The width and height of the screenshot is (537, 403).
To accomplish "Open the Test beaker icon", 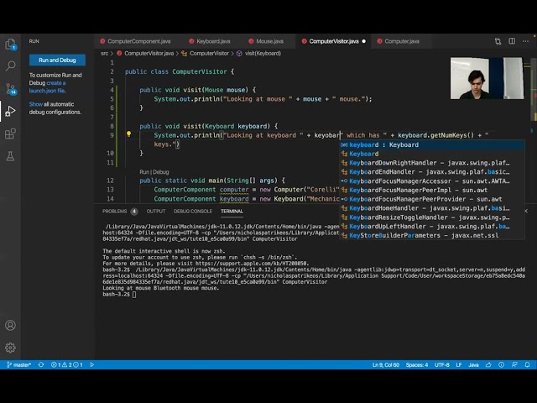I will point(10,156).
